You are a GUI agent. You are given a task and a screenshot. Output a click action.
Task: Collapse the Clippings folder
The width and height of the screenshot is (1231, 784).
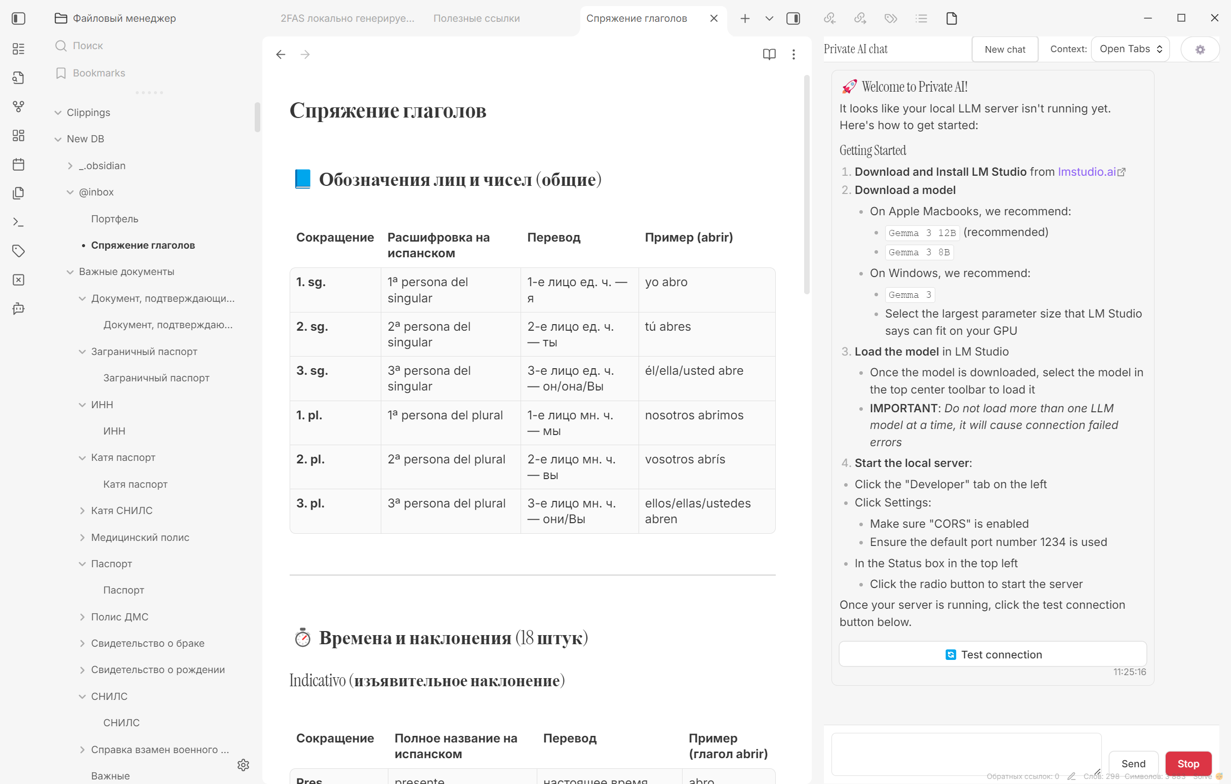point(58,112)
